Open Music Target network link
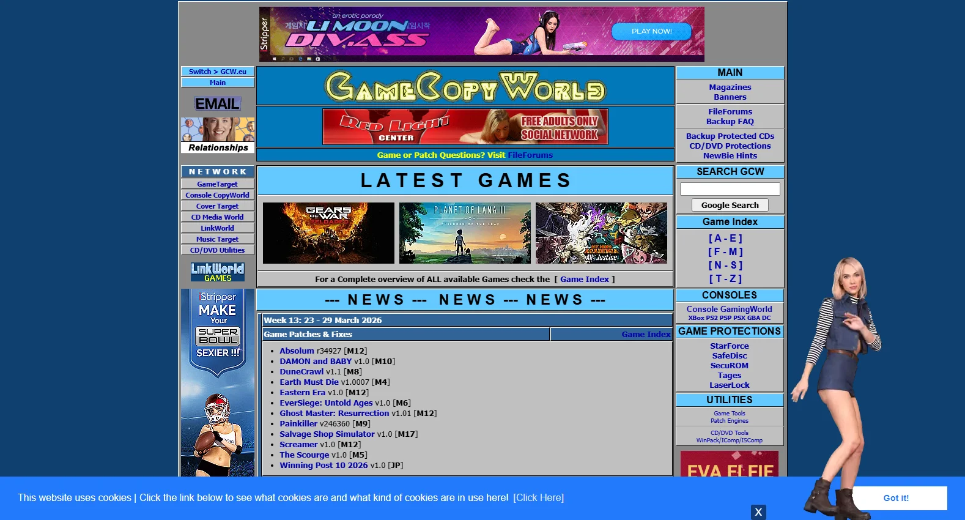The width and height of the screenshot is (965, 520). coord(218,239)
